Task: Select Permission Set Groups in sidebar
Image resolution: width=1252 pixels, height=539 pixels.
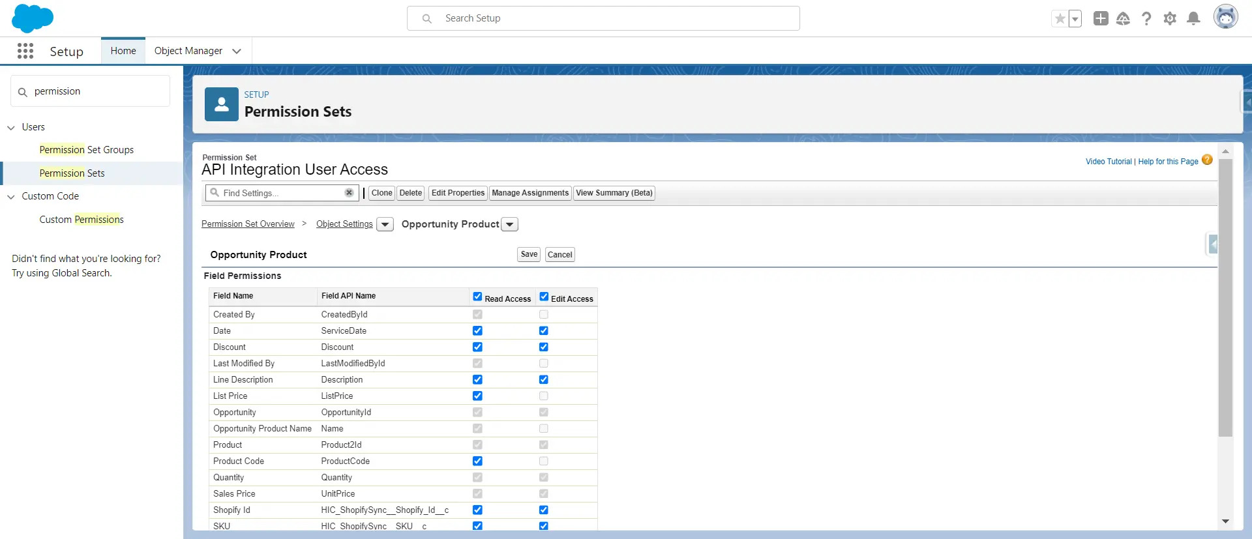Action: [x=86, y=150]
